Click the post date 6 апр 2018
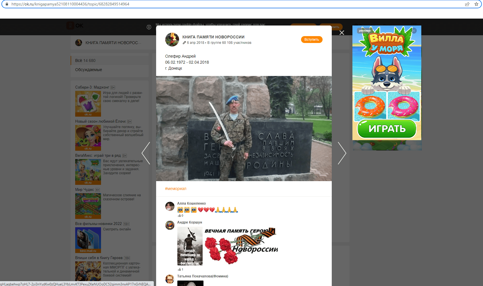This screenshot has height=286, width=483. [x=195, y=43]
